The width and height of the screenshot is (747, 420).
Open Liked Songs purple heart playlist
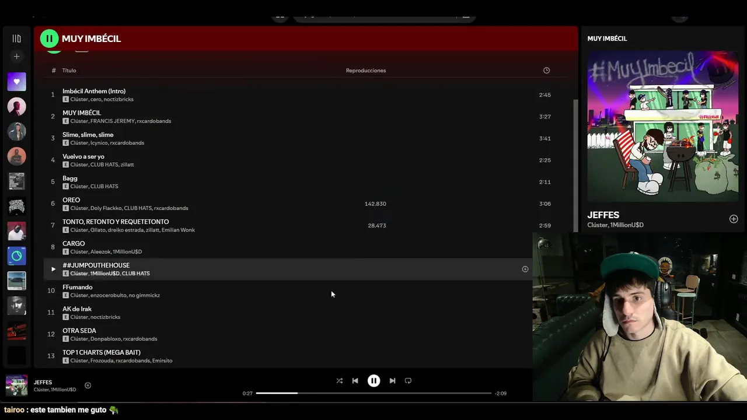(x=16, y=82)
